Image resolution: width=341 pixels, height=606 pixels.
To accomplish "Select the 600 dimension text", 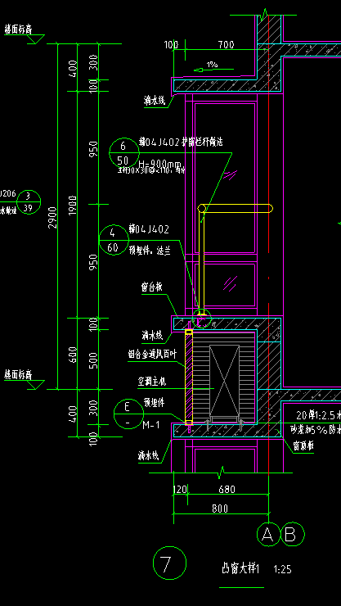I will coord(73,355).
